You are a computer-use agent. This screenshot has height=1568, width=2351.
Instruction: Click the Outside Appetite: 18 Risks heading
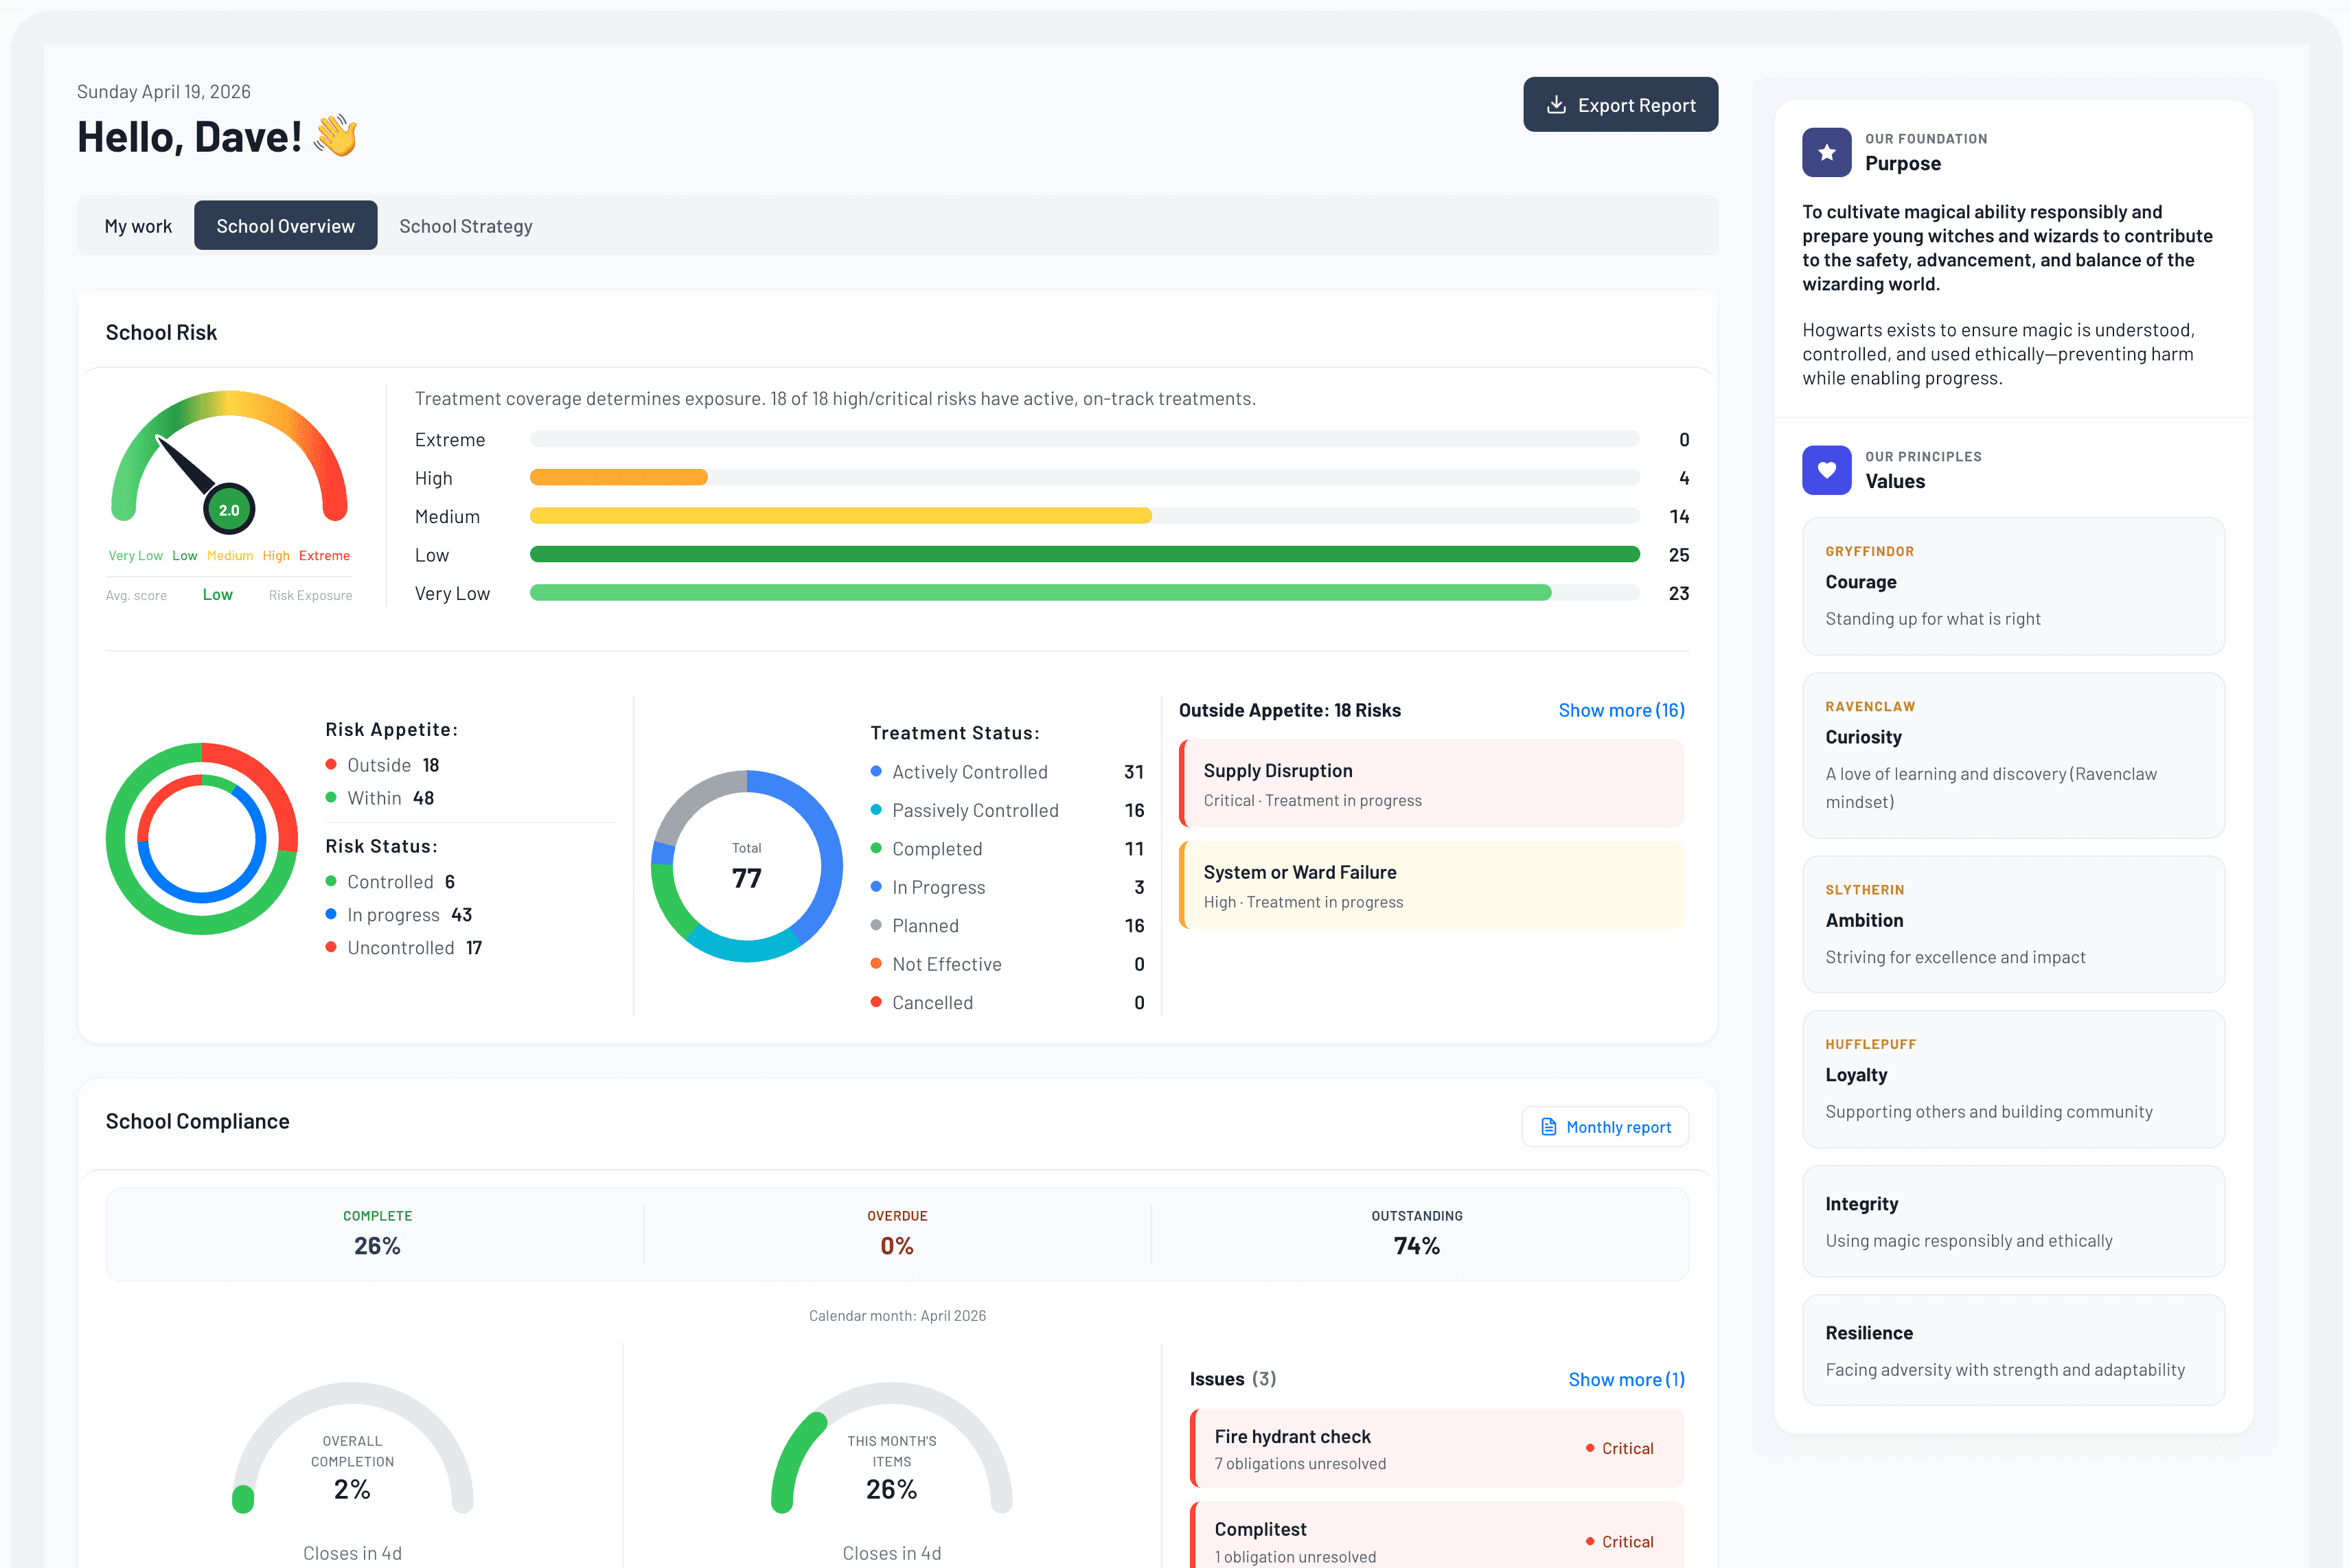pyautogui.click(x=1290, y=710)
